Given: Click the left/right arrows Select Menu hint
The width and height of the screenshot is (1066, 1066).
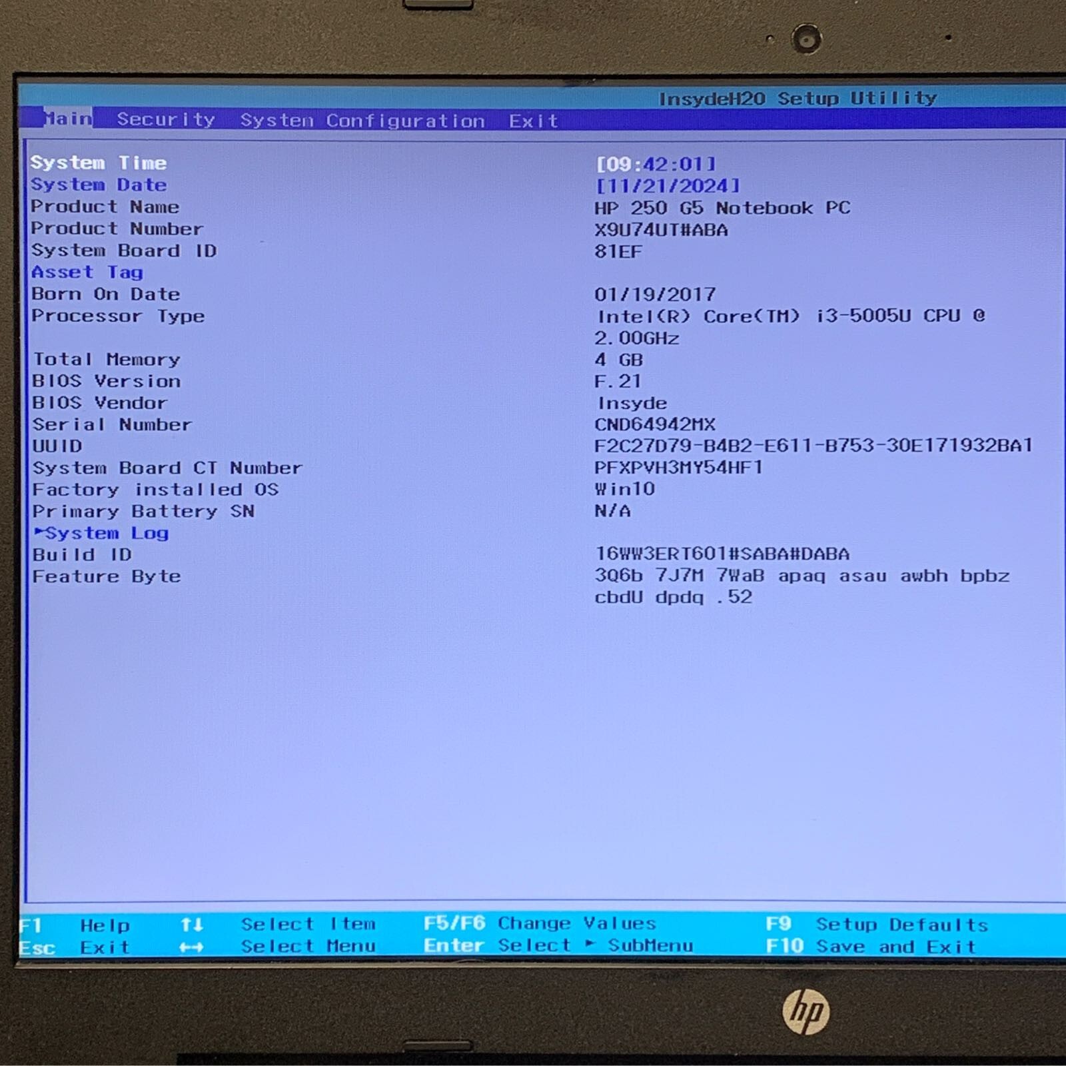Looking at the screenshot, I should pyautogui.click(x=278, y=947).
